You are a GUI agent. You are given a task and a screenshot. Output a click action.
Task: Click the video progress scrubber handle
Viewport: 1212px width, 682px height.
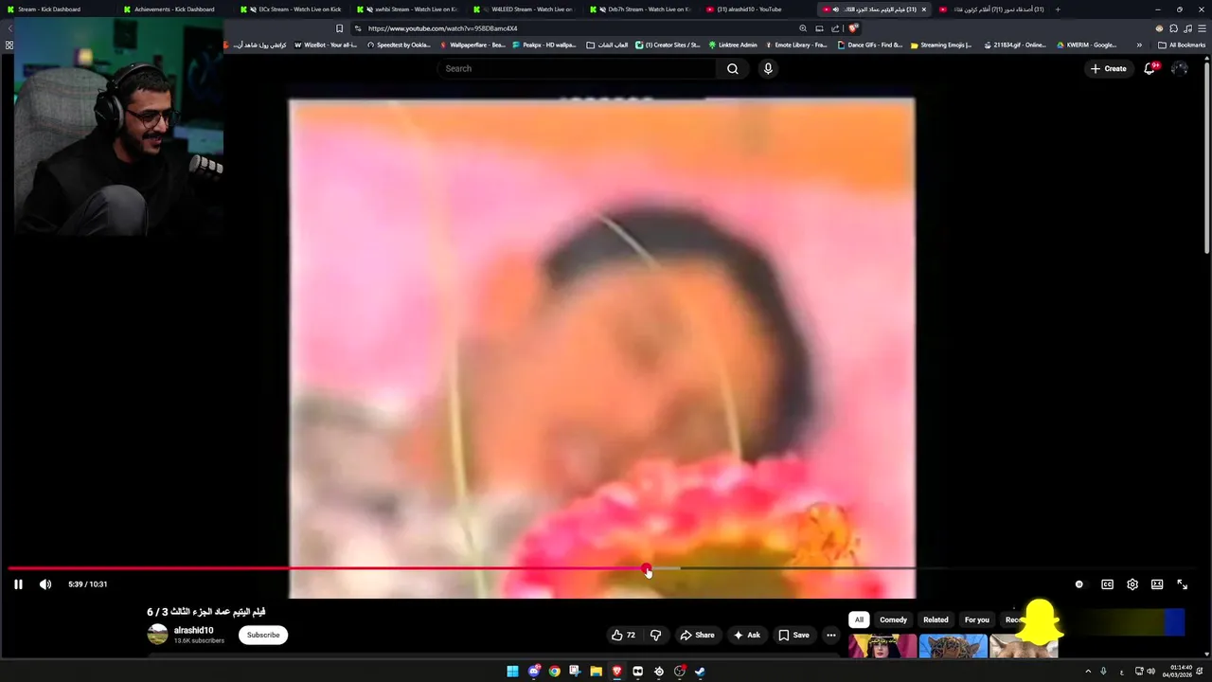click(x=647, y=569)
